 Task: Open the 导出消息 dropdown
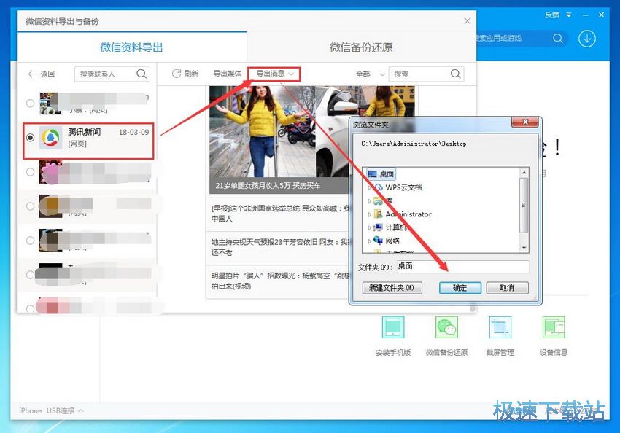(x=274, y=74)
